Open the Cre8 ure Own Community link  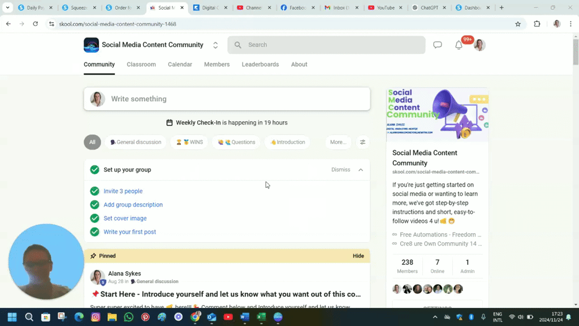tap(437, 243)
